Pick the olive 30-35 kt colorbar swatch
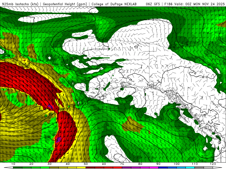 coord(54,168)
